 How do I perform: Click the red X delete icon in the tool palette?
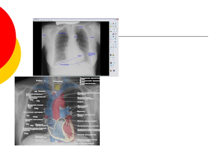pos(113,47)
